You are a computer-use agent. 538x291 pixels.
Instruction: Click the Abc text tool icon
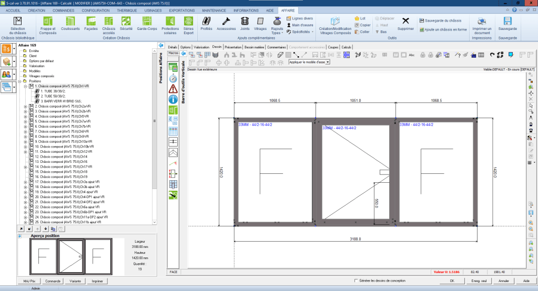[412, 55]
